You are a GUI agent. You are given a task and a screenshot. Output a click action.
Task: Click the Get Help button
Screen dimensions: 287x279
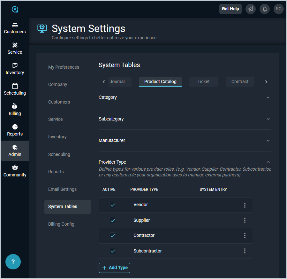230,9
